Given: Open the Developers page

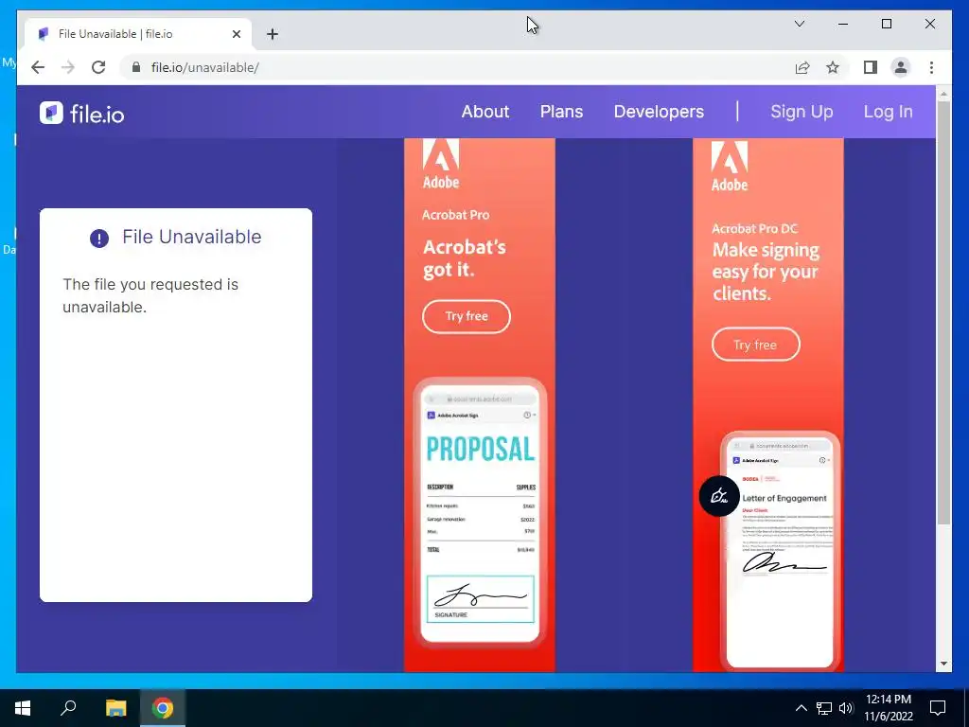Looking at the screenshot, I should tap(659, 112).
